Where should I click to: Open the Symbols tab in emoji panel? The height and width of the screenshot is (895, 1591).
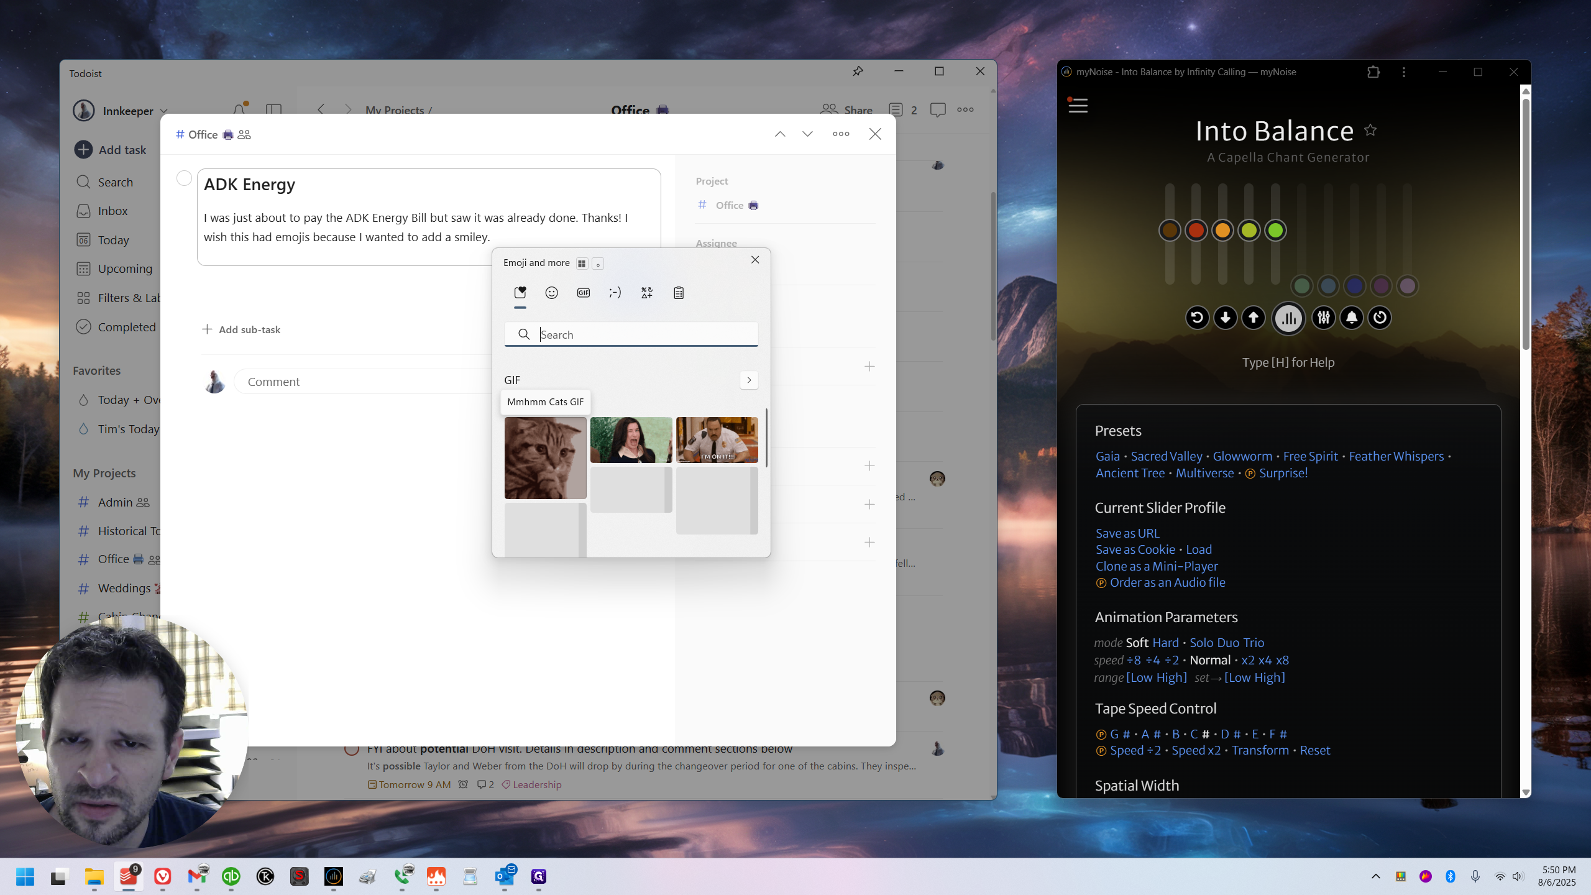646,293
